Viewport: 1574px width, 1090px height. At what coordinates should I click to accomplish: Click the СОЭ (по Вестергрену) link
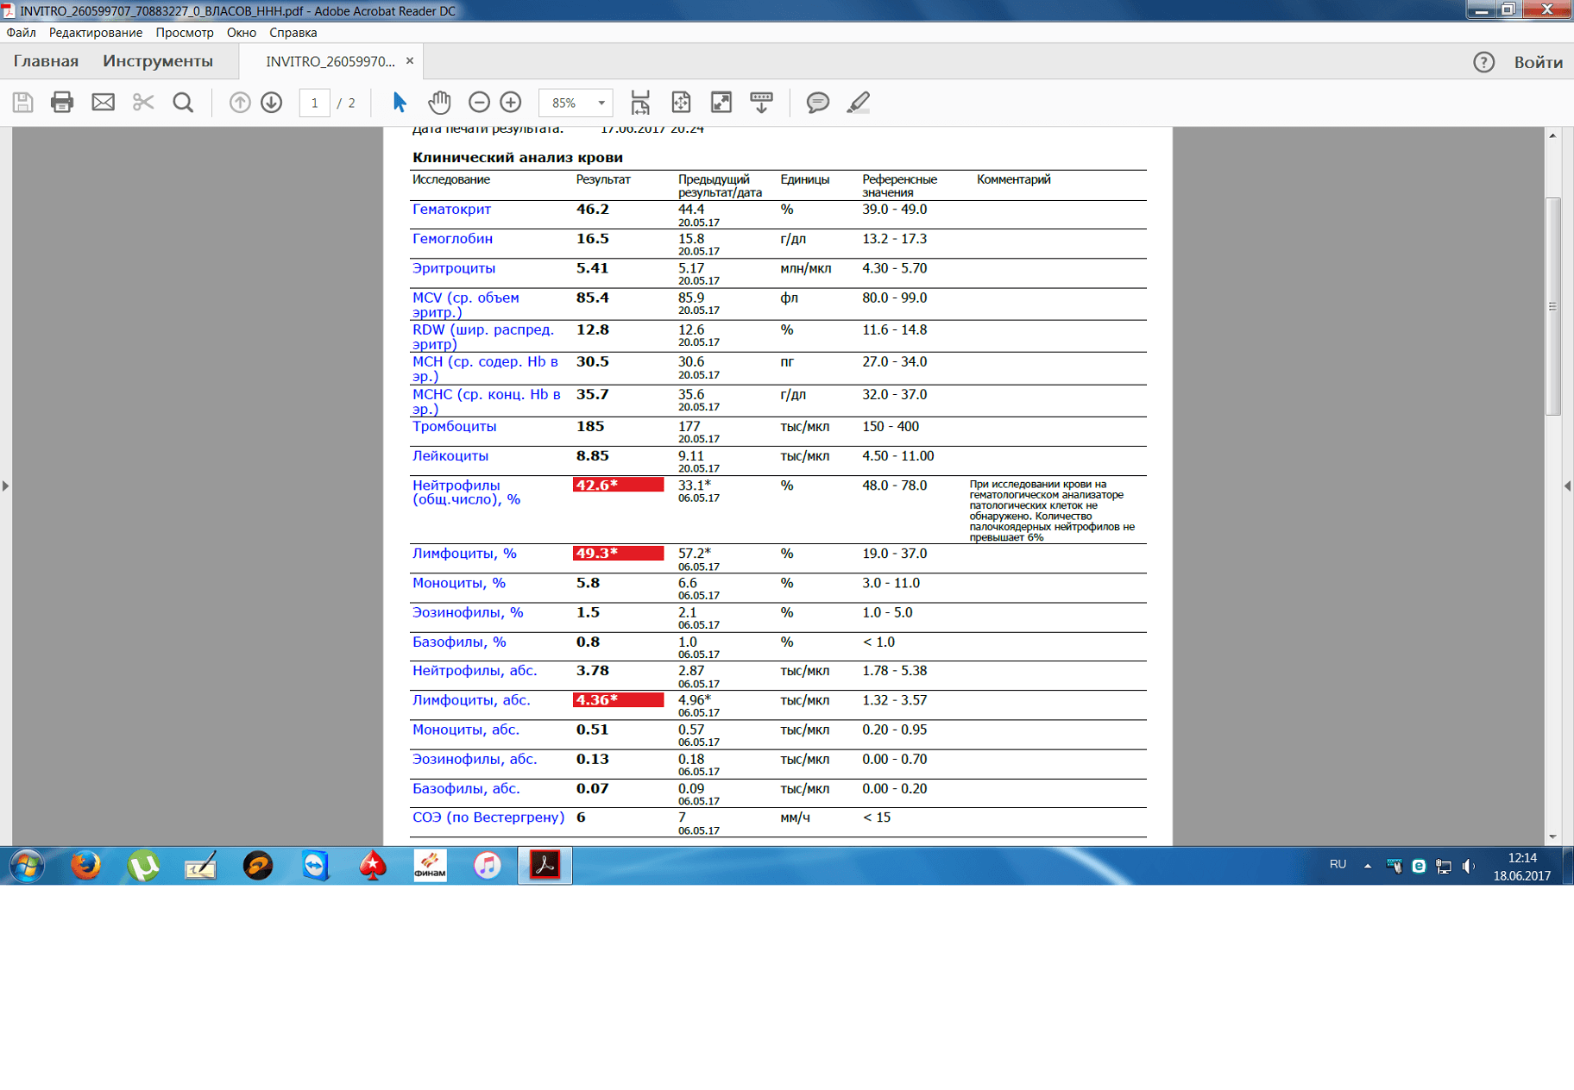click(488, 817)
